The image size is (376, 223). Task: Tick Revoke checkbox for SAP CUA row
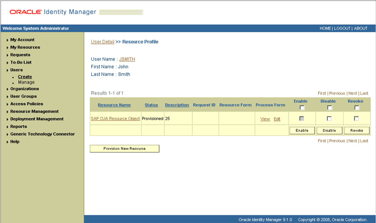coord(356,118)
